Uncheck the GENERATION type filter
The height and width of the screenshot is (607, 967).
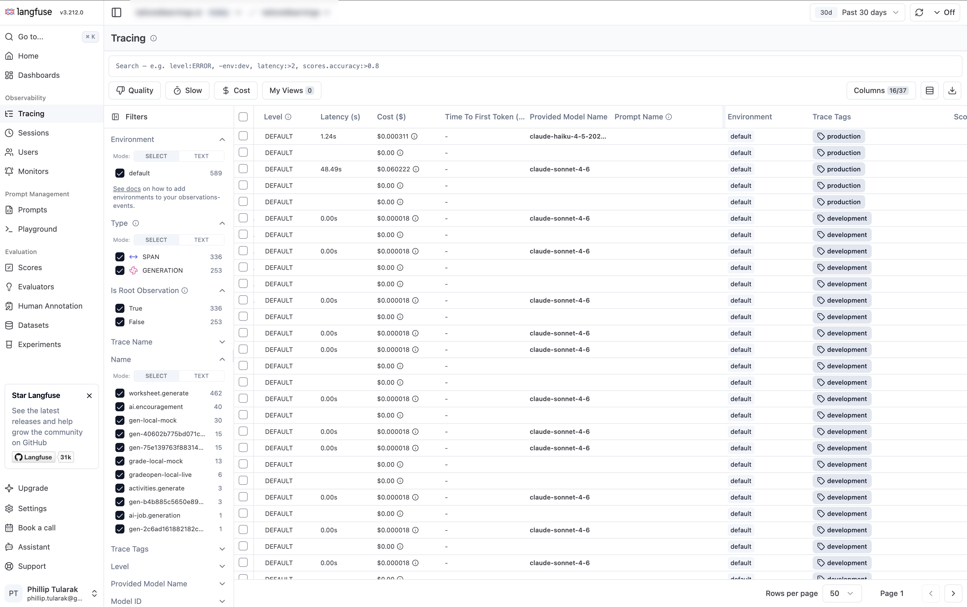pos(120,271)
